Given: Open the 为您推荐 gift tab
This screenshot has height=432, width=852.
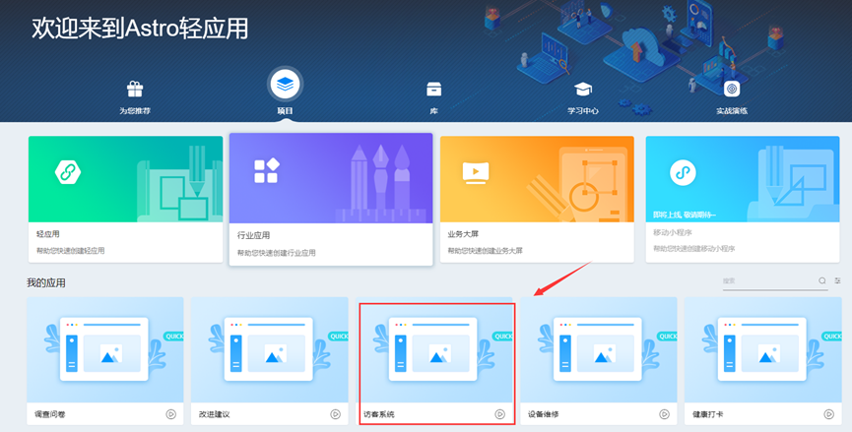Looking at the screenshot, I should tap(135, 97).
